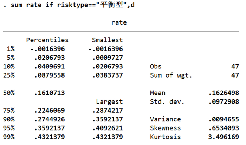246x145 pixels.
Task: Click the Obs label
Action: coord(156,66)
